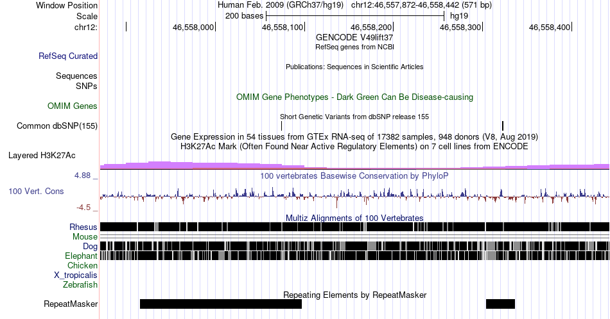
Task: Click the GENCODE V49lift37 track title
Action: (354, 38)
